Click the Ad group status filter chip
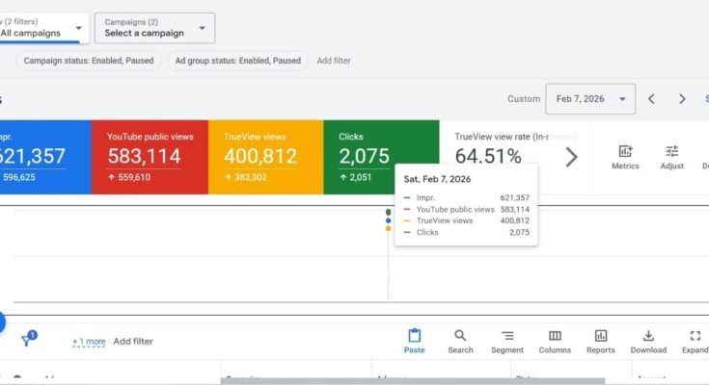 (237, 61)
